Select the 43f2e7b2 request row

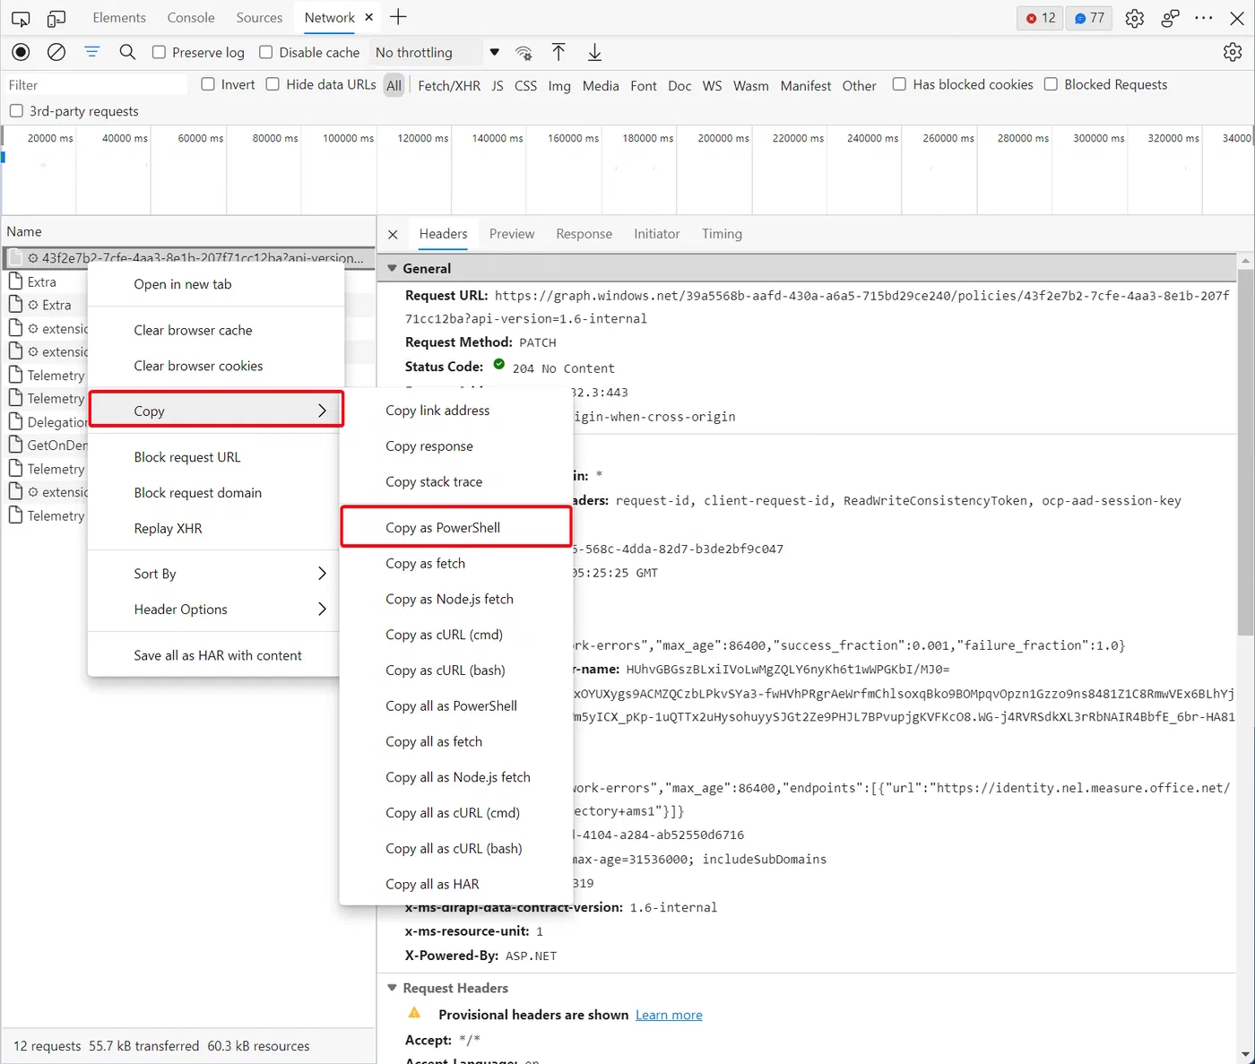pyautogui.click(x=188, y=257)
